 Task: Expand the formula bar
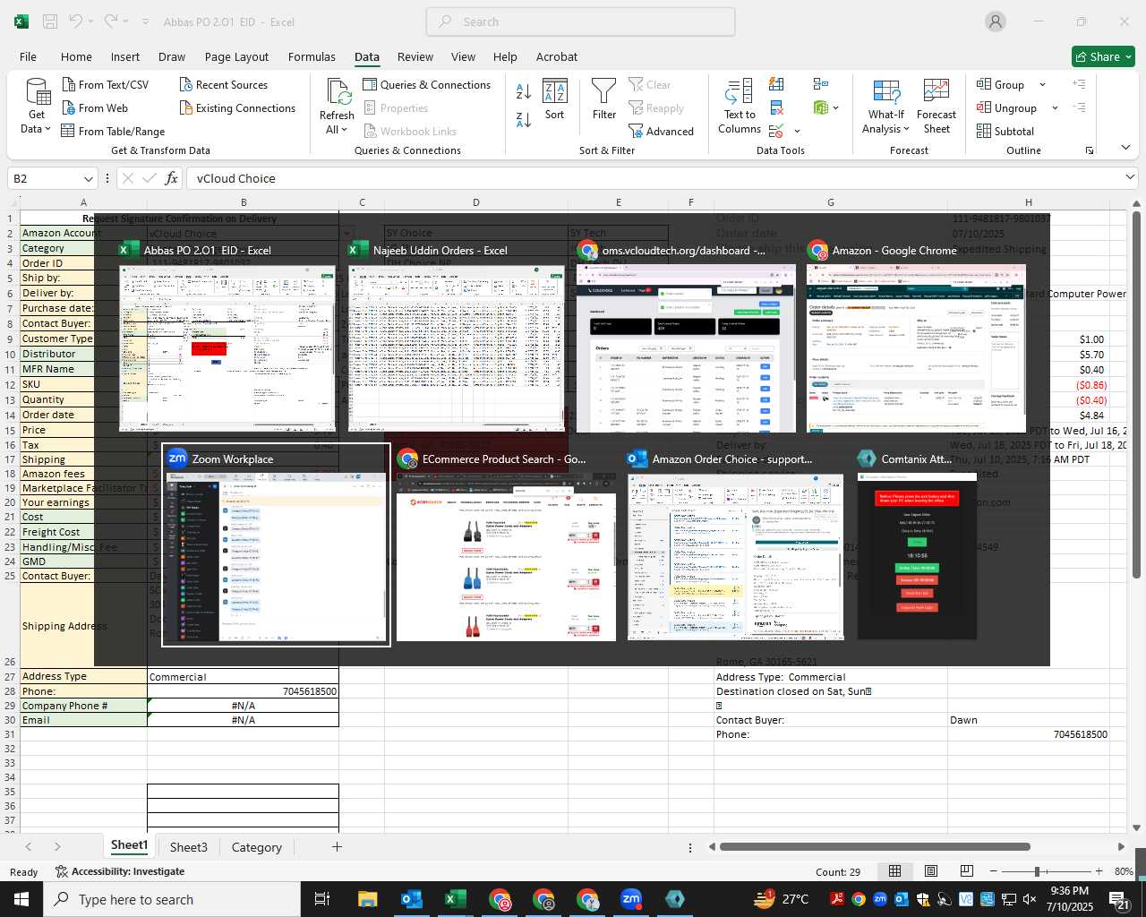click(x=1130, y=177)
